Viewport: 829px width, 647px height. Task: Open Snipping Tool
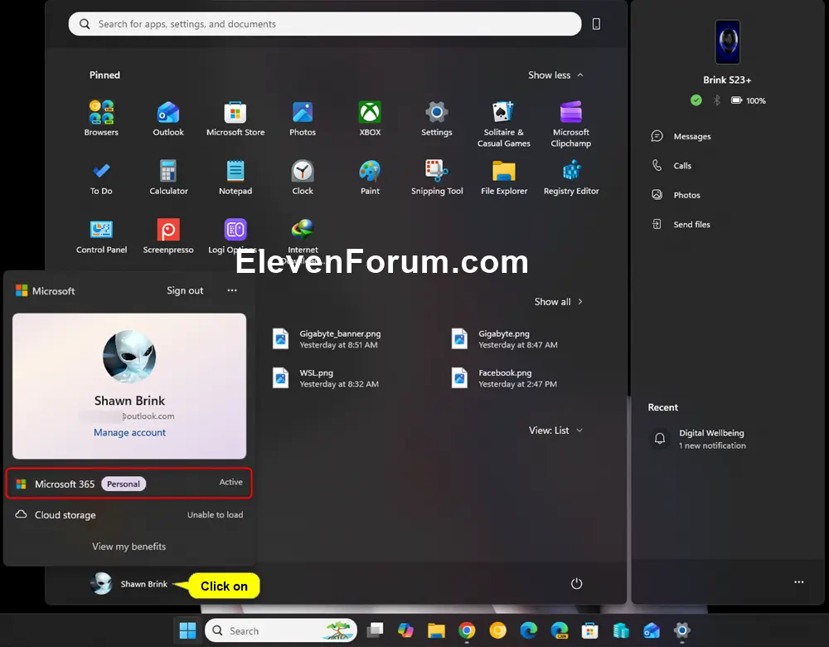click(437, 178)
